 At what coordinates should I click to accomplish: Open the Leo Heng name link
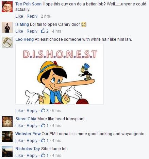(x=24, y=39)
